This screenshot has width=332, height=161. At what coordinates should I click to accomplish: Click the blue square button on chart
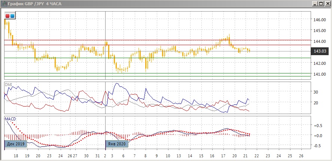point(12,16)
